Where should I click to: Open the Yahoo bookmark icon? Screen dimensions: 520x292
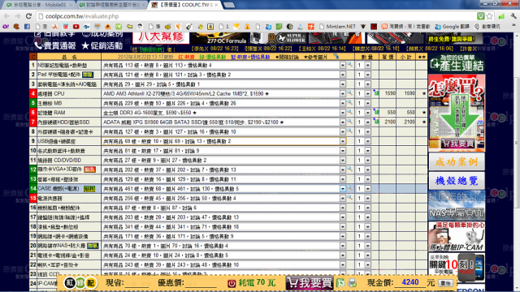click(x=6, y=27)
